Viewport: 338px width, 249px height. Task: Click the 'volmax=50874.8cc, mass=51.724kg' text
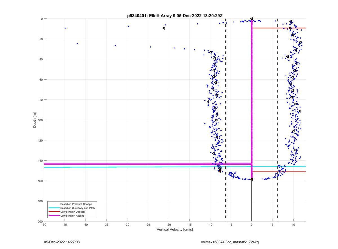(230, 242)
